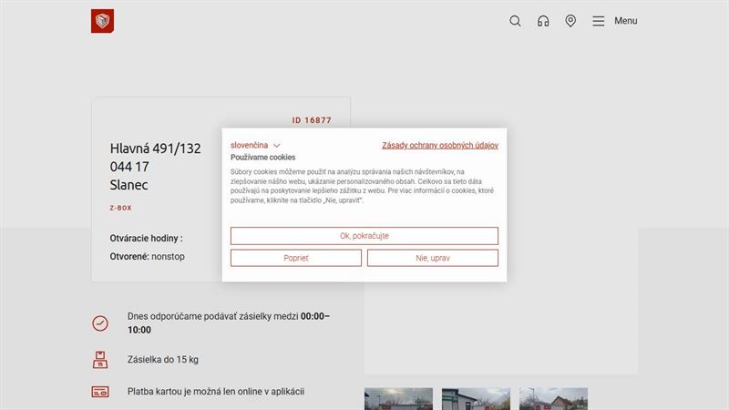
Task: Click the Otváracie hodiny heading
Action: tap(146, 239)
